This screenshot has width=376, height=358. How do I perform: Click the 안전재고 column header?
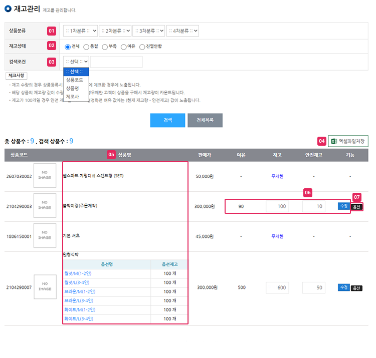coord(314,155)
